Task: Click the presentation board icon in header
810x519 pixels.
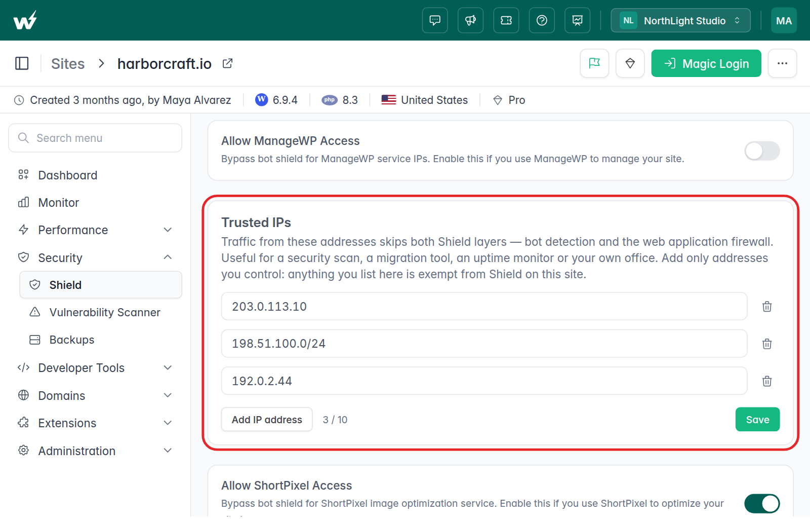Action: point(578,20)
